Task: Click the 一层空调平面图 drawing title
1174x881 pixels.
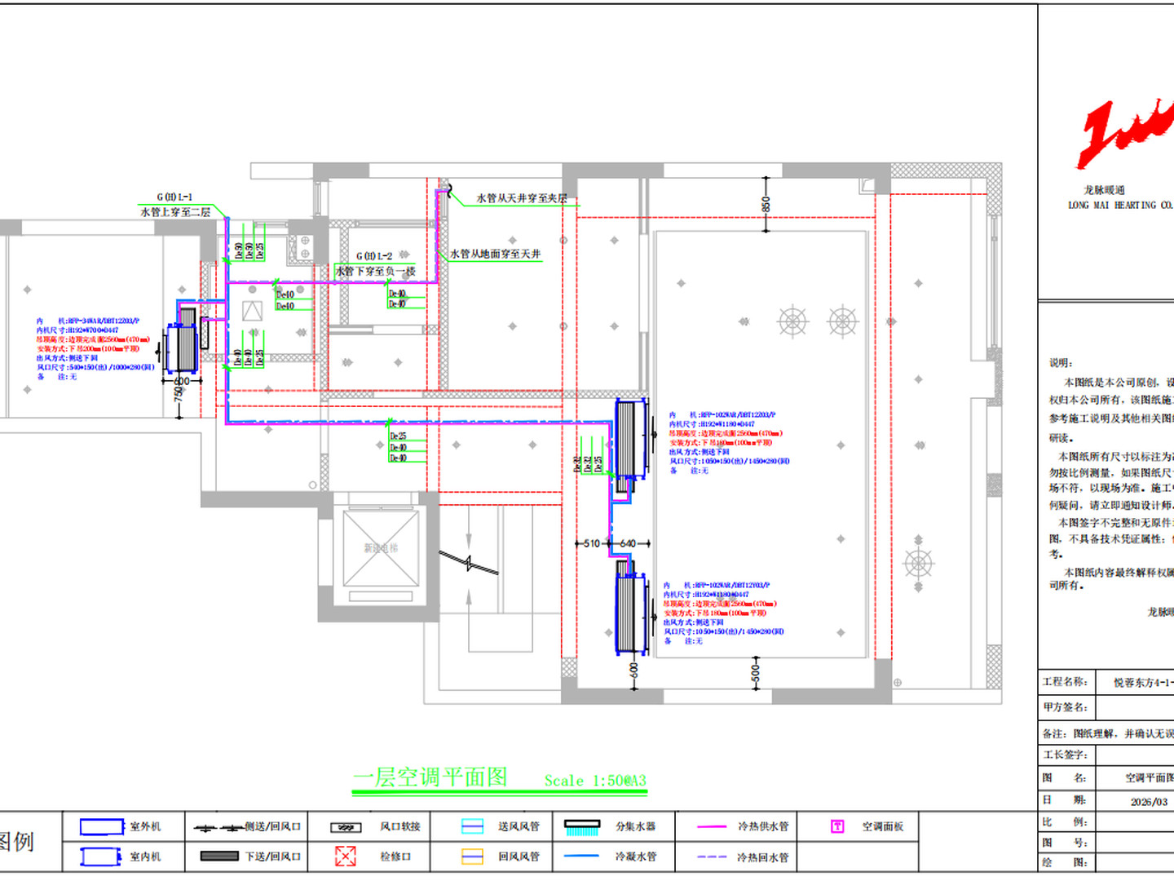Action: point(430,777)
